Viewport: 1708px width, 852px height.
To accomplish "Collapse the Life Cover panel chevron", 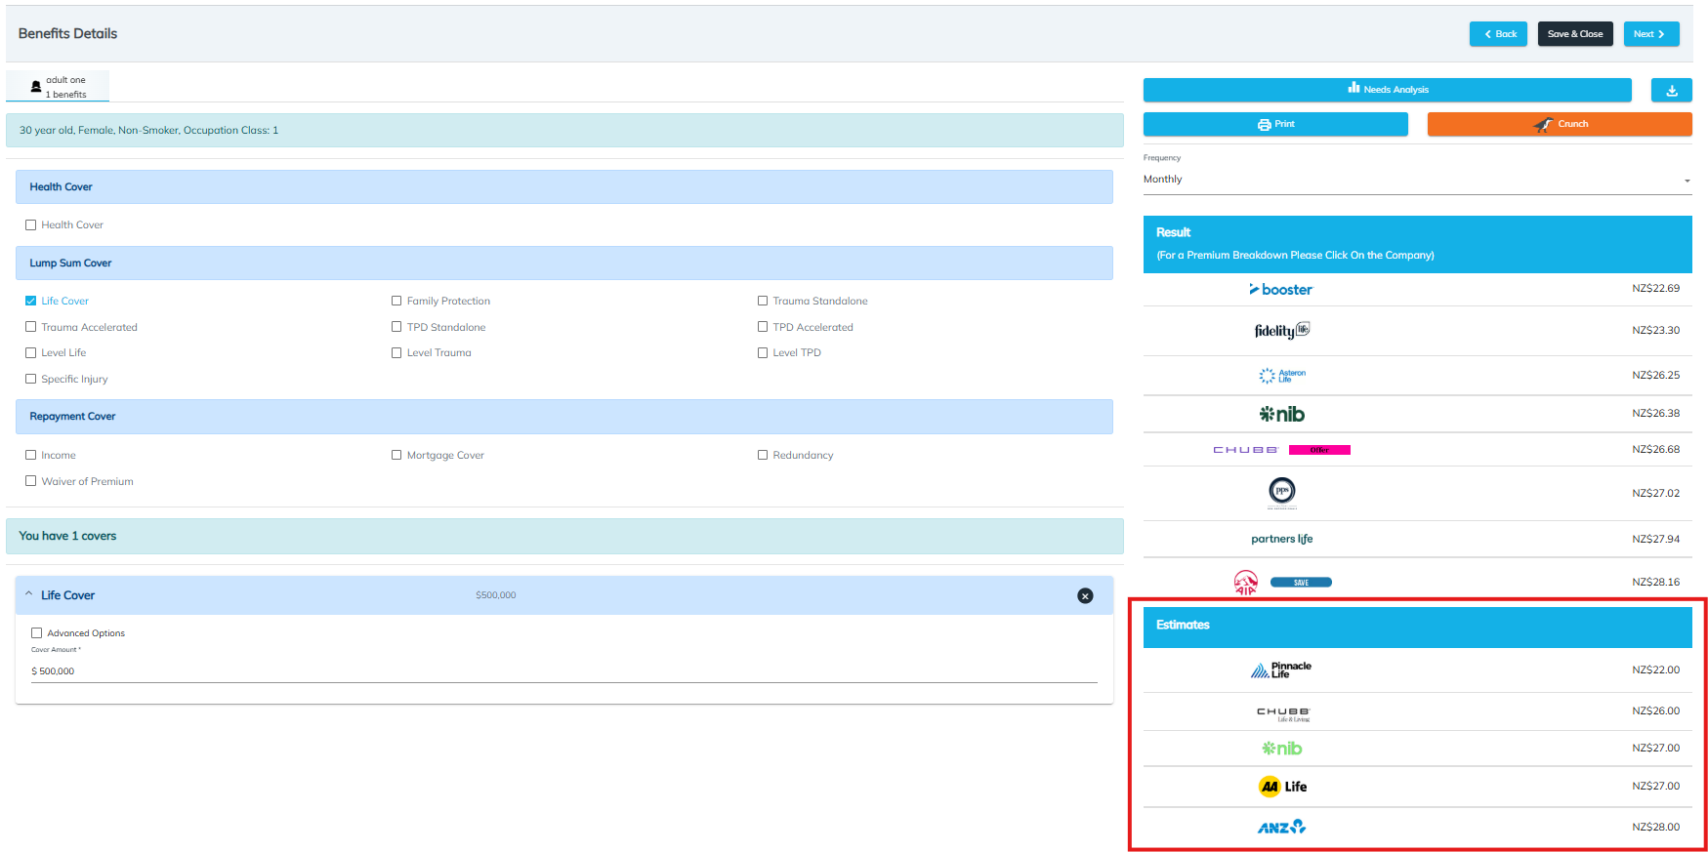I will tap(29, 594).
